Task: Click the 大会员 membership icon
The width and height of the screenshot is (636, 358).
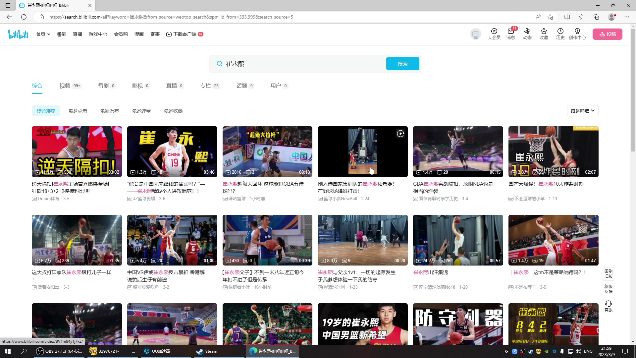Action: tap(494, 34)
